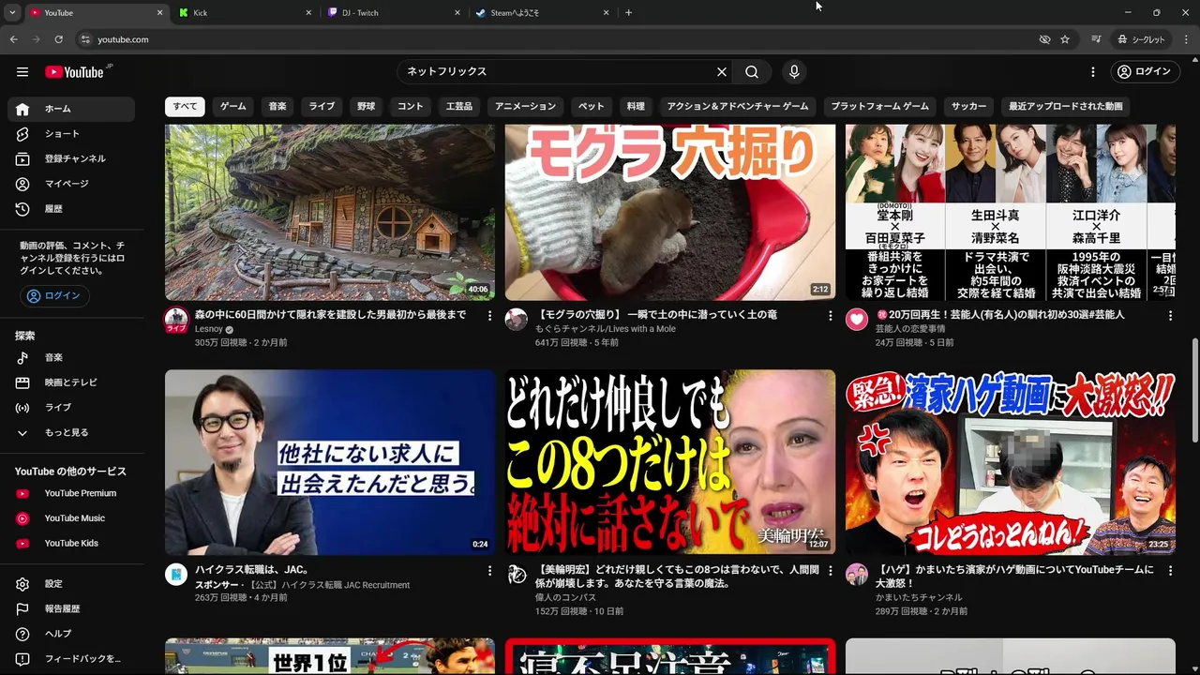Start voice search with microphone icon

[x=794, y=72]
